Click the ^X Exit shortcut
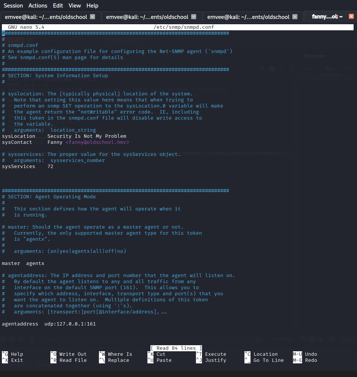Image resolution: width=357 pixels, height=377 pixels. [x=13, y=360]
